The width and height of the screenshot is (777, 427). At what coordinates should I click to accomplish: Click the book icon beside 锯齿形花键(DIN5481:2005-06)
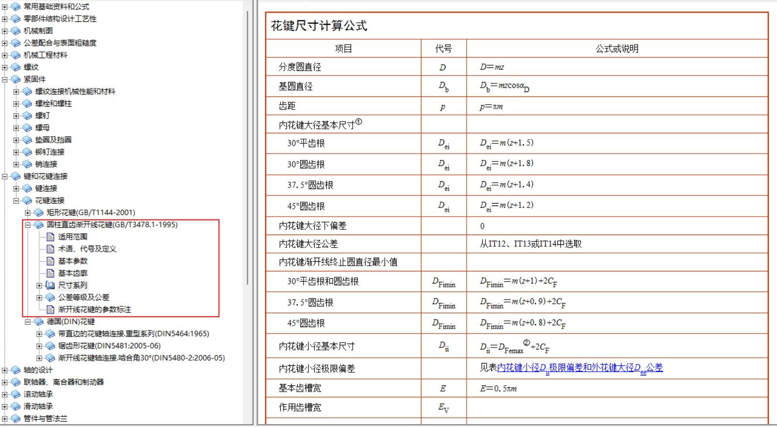click(50, 346)
